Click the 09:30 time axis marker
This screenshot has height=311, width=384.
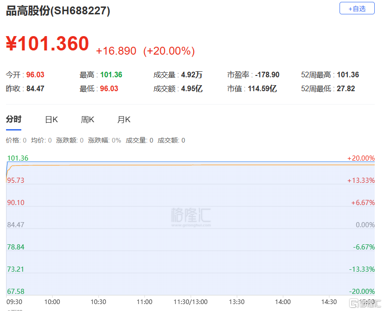13,302
